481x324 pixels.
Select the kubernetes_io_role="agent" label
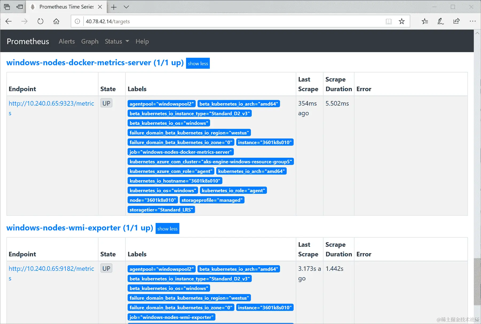pos(233,190)
